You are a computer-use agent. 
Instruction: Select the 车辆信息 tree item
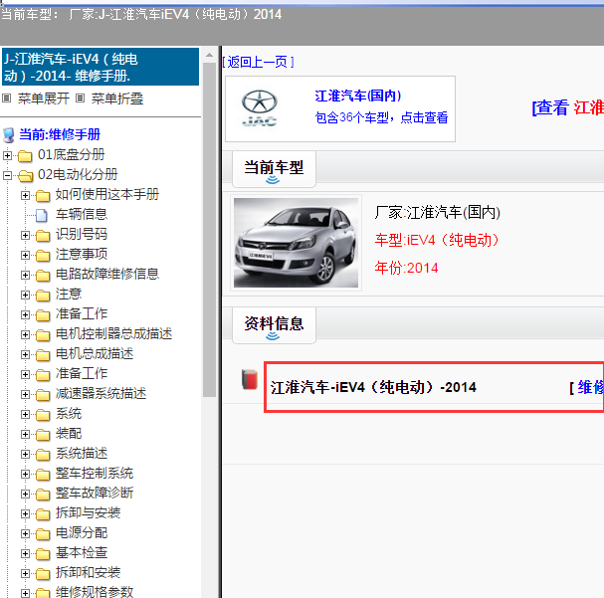[82, 214]
